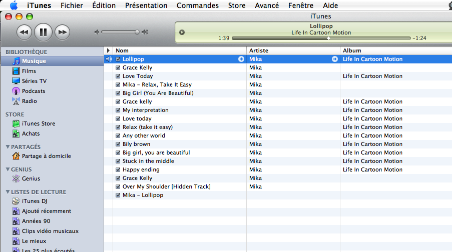The height and width of the screenshot is (252, 452).
Task: Click the high volume speaker icon
Action: point(145,32)
